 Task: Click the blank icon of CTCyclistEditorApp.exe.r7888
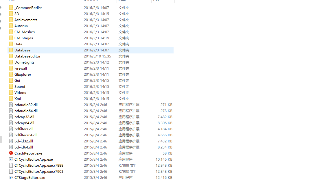pyautogui.click(x=11, y=166)
